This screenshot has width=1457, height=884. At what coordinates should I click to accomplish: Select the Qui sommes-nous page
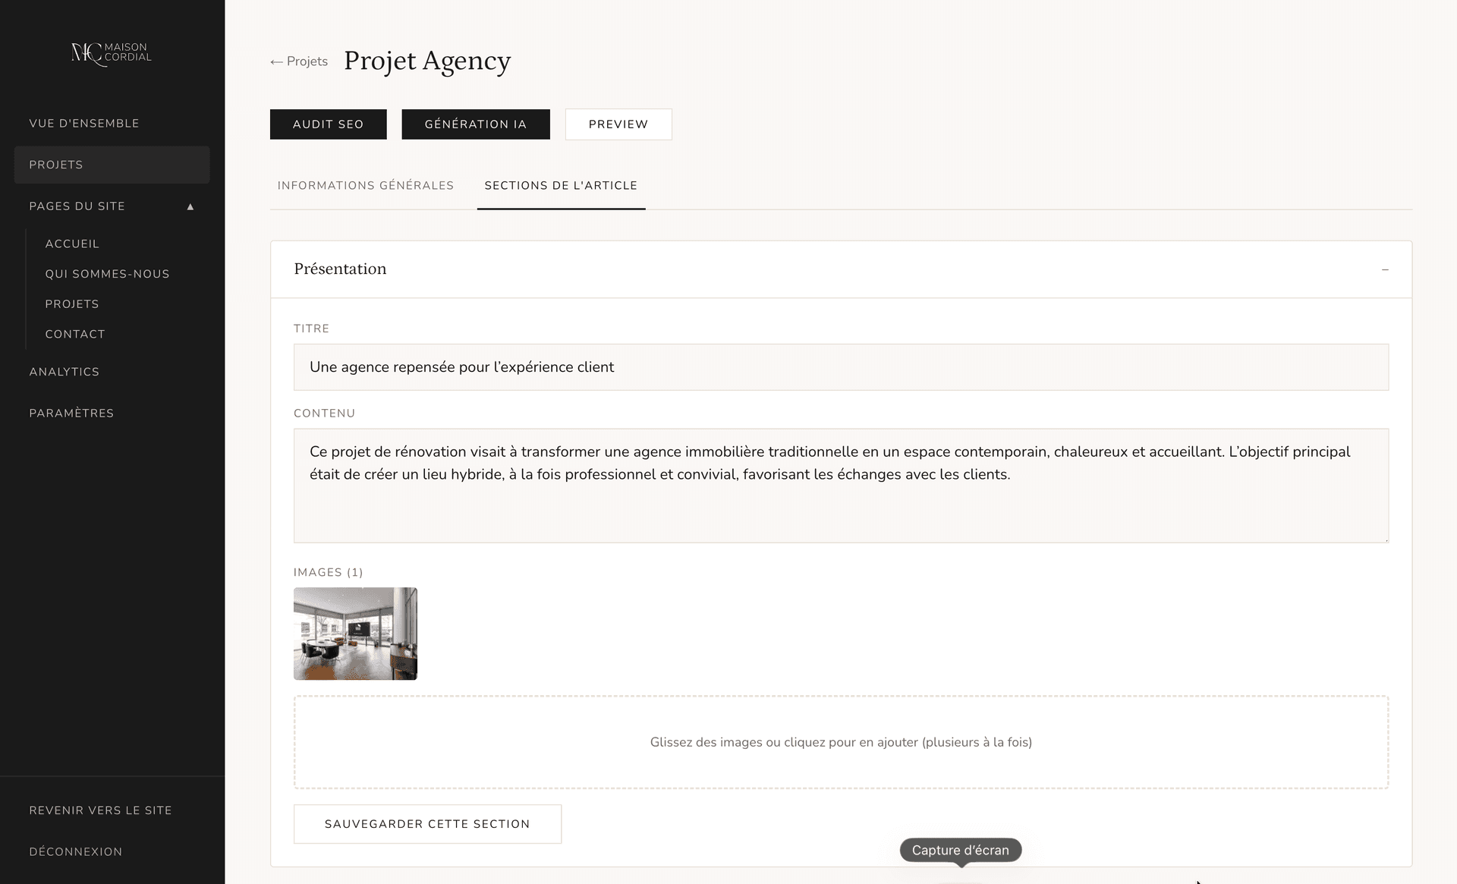[107, 274]
